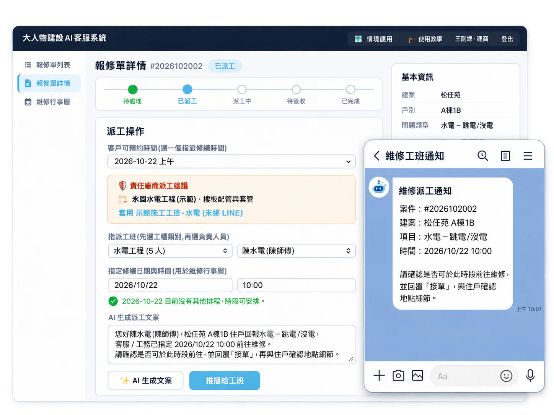The image size is (554, 415).
Task: Click the 上午 10:01 chat timestamp
Action: [x=529, y=309]
